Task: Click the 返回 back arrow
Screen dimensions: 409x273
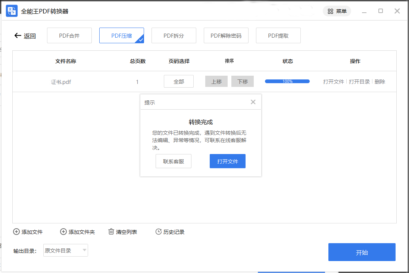Action: click(x=18, y=36)
